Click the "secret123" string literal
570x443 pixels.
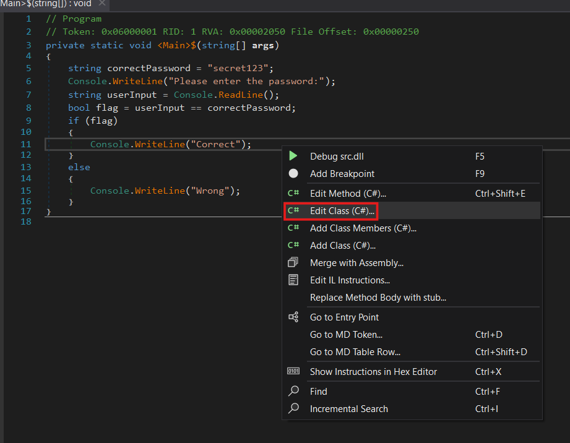coord(238,68)
